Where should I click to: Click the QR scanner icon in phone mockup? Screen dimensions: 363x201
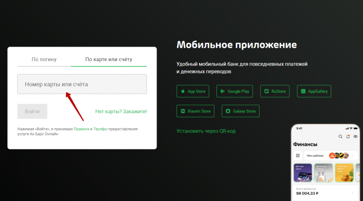(x=298, y=156)
